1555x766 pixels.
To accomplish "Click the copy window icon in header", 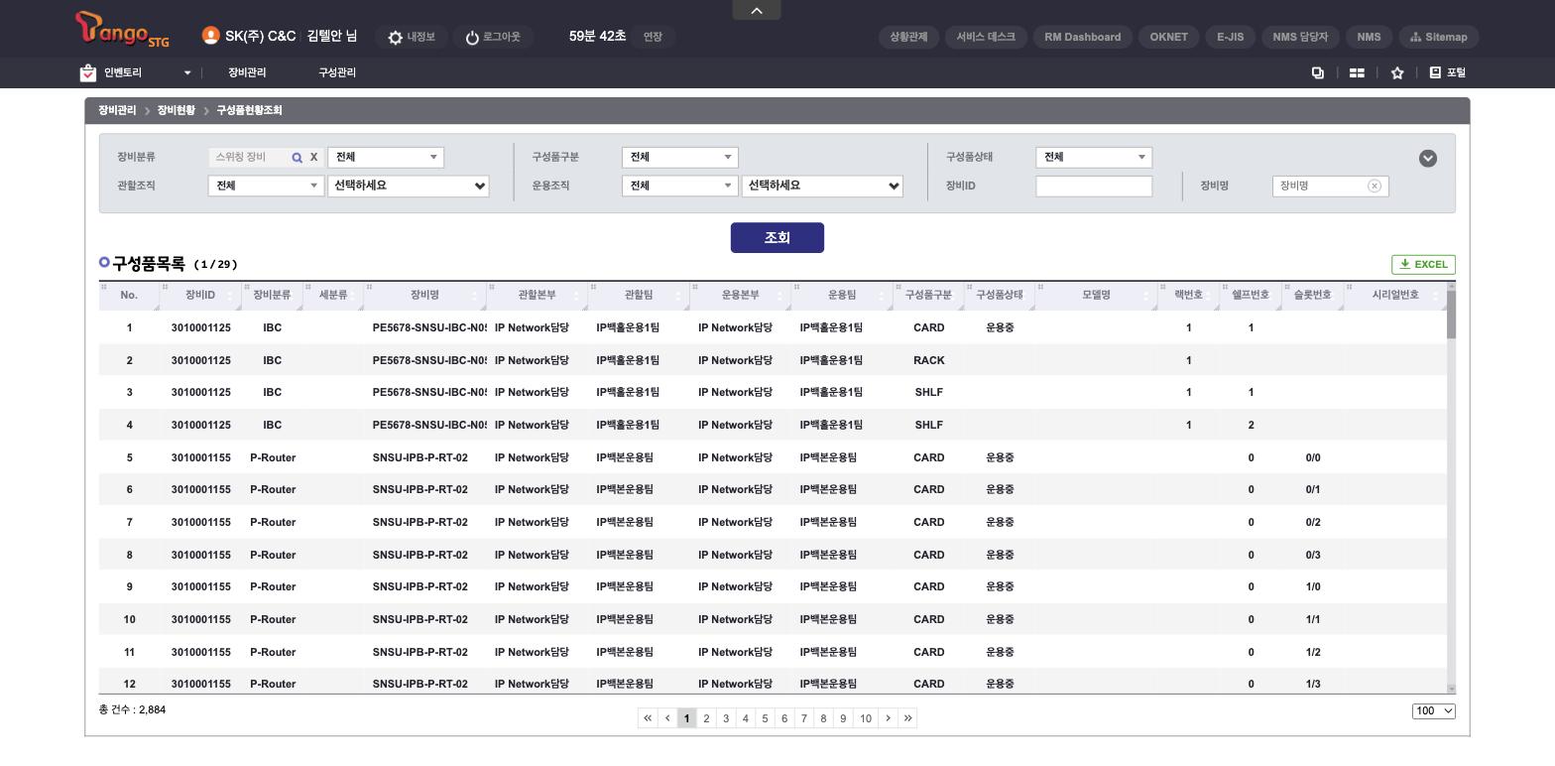I will pos(1318,72).
